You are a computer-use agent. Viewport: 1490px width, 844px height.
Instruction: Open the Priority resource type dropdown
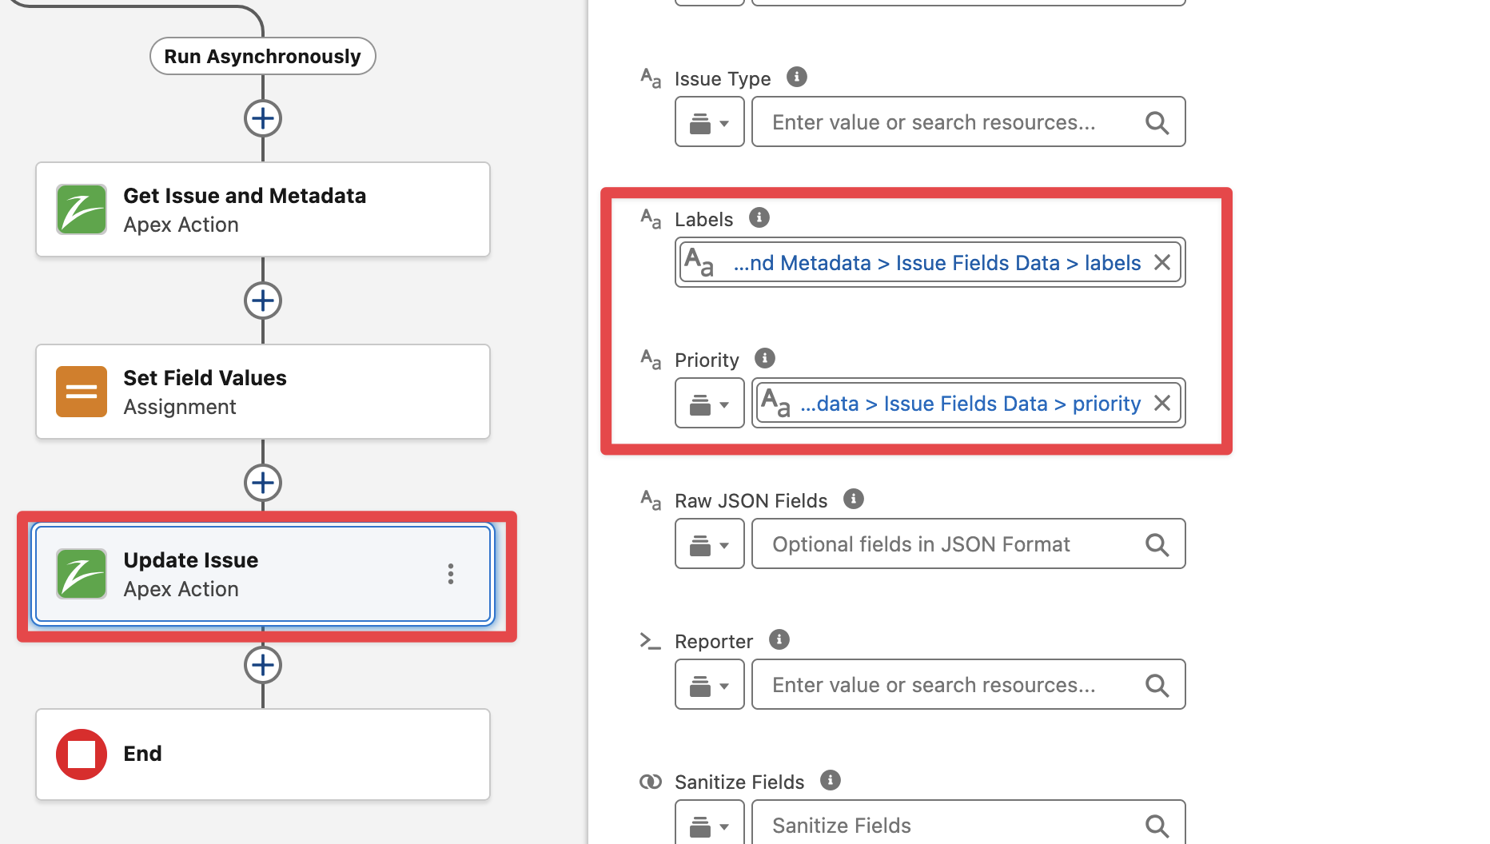point(709,404)
